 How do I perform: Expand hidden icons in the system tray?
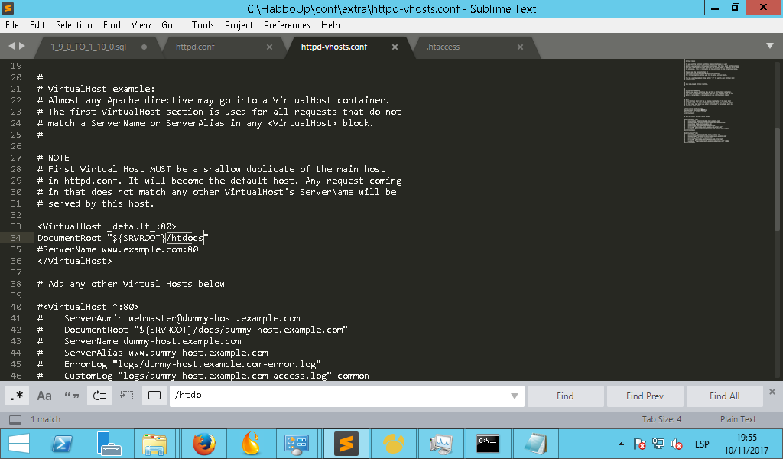coord(621,444)
